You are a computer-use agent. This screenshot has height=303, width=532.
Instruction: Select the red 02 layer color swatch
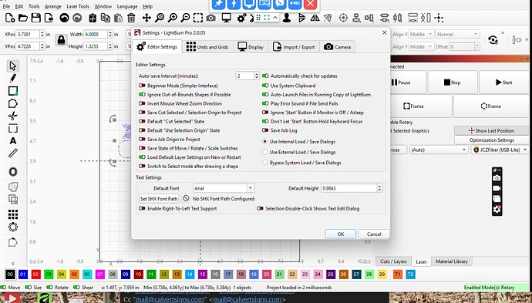coord(35,274)
